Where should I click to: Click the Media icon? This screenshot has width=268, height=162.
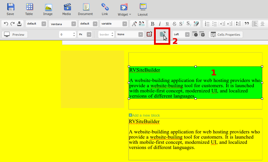[x=67, y=9]
